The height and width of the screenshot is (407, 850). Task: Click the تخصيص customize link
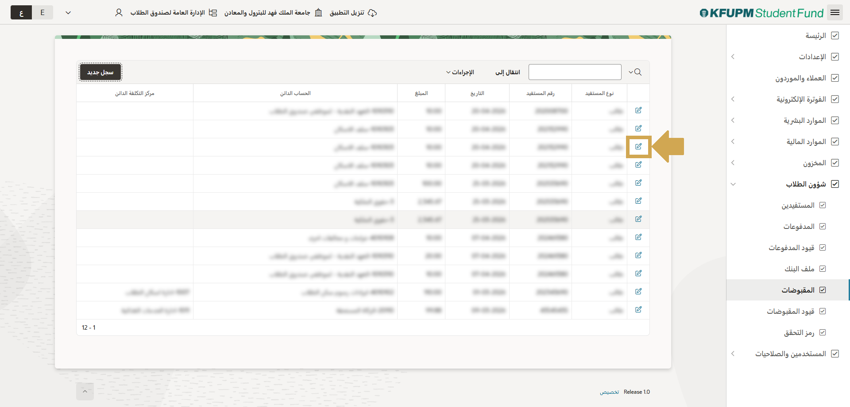609,392
